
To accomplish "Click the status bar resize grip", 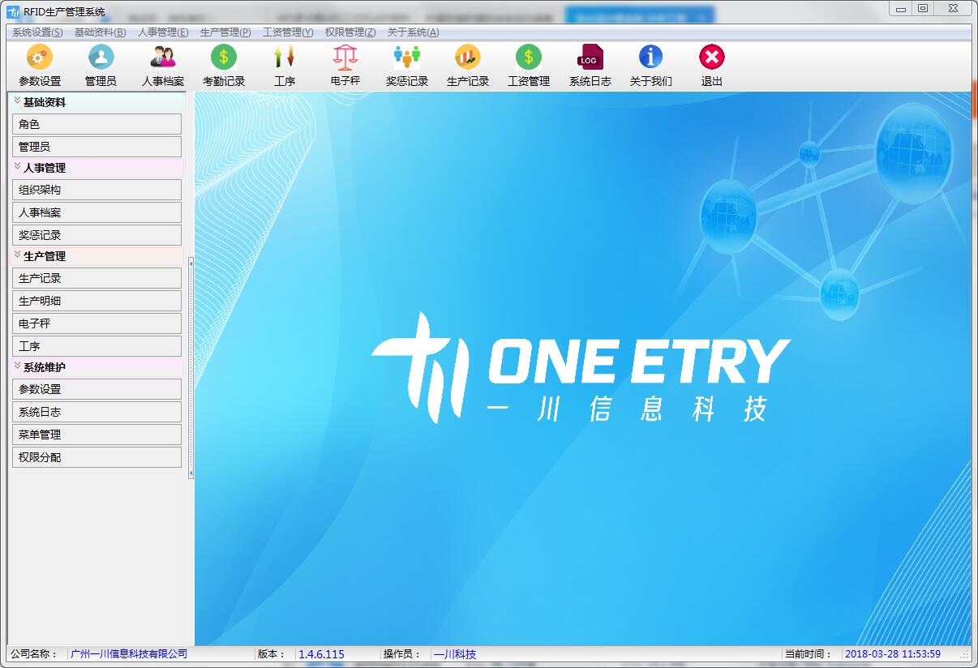I will tap(964, 655).
